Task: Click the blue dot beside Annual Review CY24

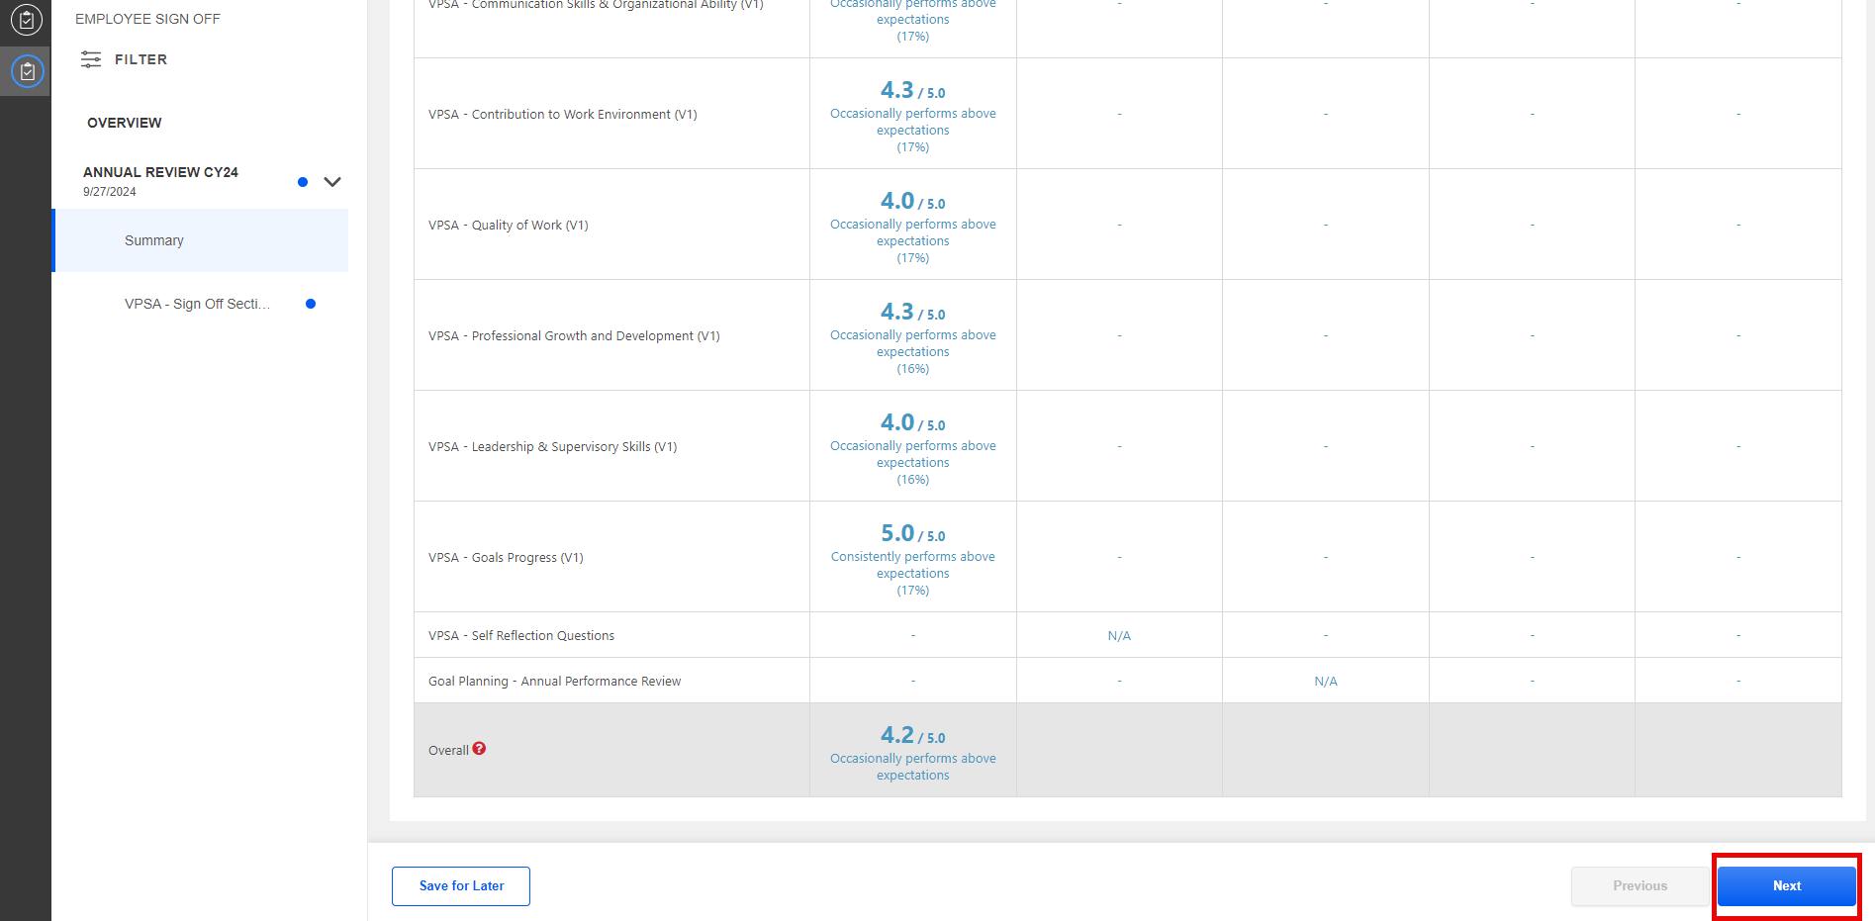Action: pyautogui.click(x=302, y=182)
